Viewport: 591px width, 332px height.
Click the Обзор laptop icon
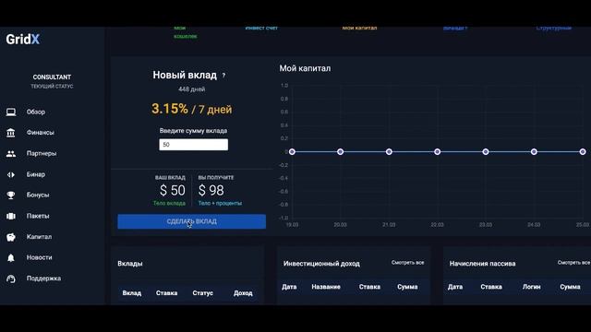11,112
